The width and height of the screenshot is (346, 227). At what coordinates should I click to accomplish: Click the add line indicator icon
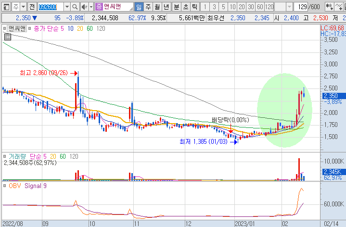338,7
